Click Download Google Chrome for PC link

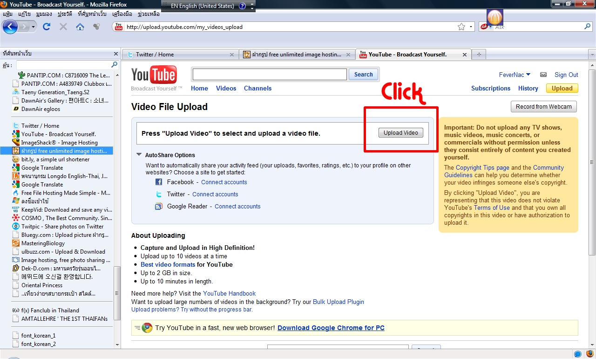click(x=331, y=328)
